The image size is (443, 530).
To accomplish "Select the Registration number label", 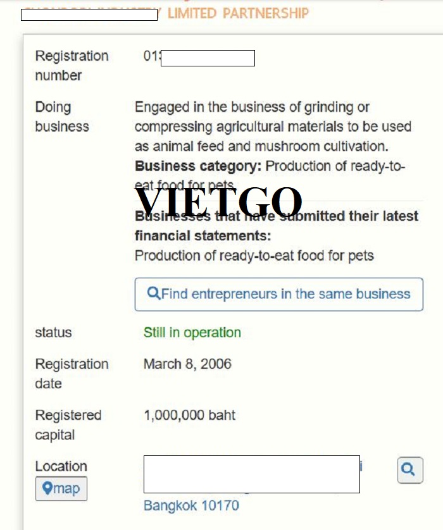I will click(x=72, y=66).
